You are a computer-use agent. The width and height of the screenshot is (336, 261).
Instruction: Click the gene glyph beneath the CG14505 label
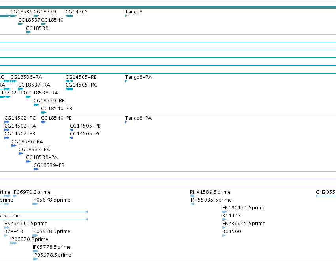click(69, 16)
